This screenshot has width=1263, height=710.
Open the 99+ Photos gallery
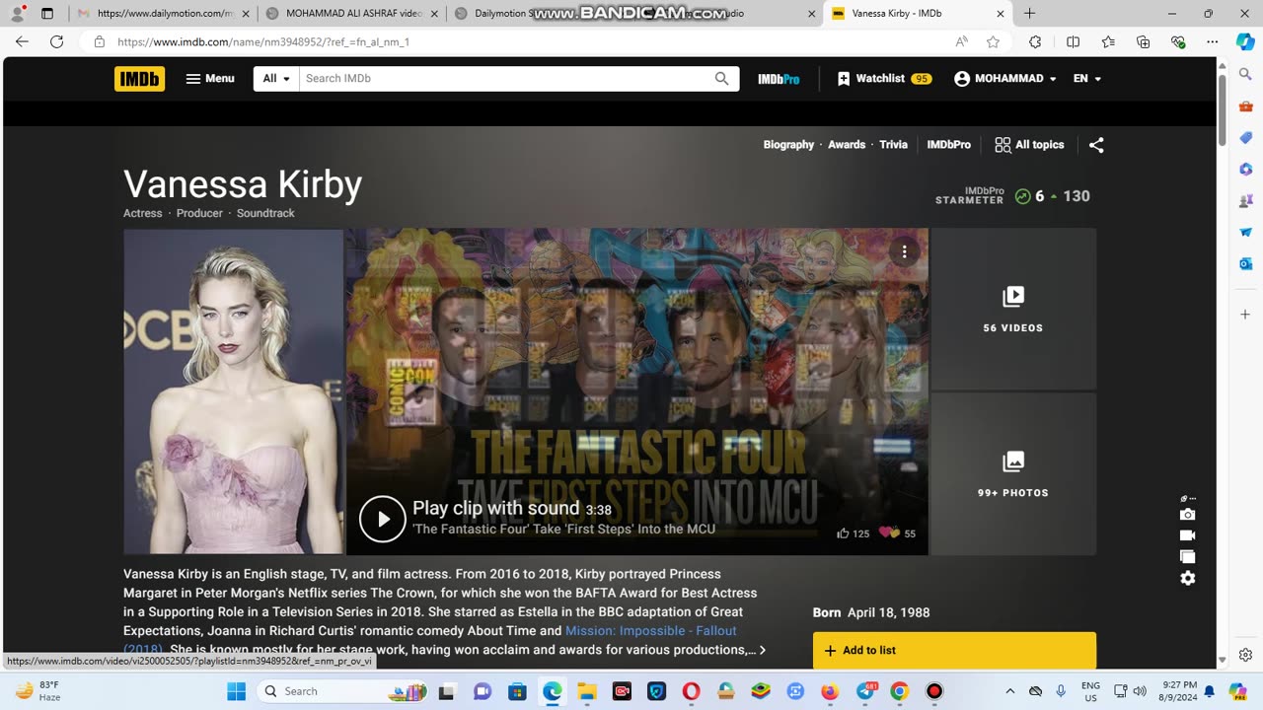pos(1013,474)
